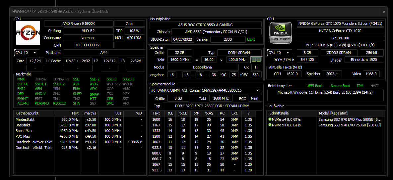393x180 pixels.
Task: Click the AES-NI feature flag
Action: 23,103
